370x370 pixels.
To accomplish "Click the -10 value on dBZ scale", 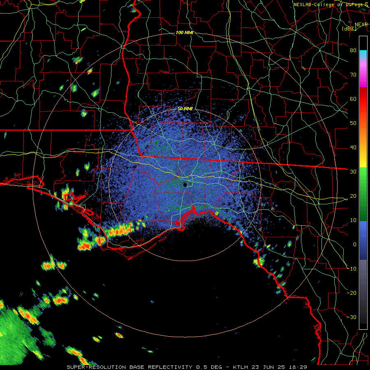I will click(x=351, y=269).
